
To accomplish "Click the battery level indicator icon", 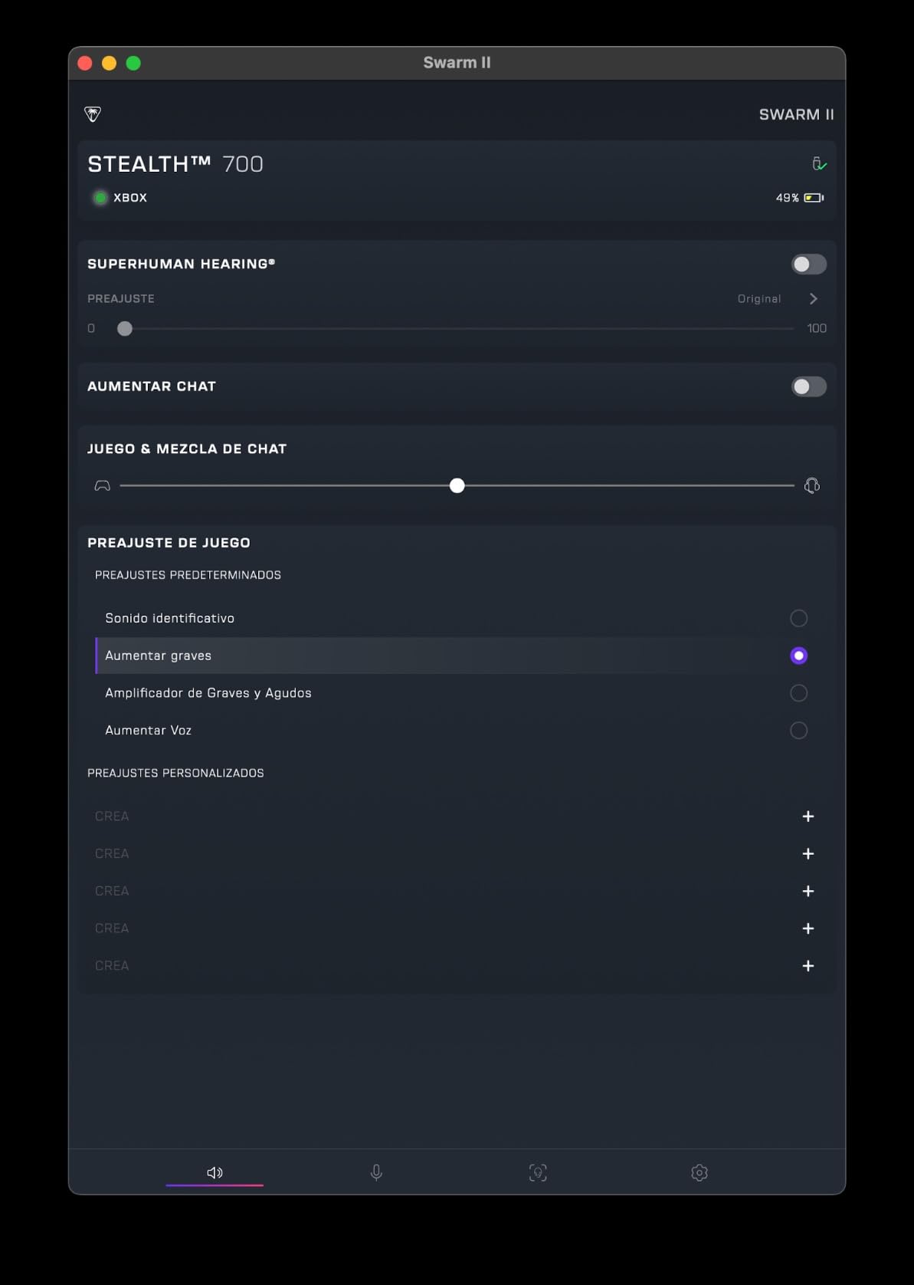I will pos(814,198).
